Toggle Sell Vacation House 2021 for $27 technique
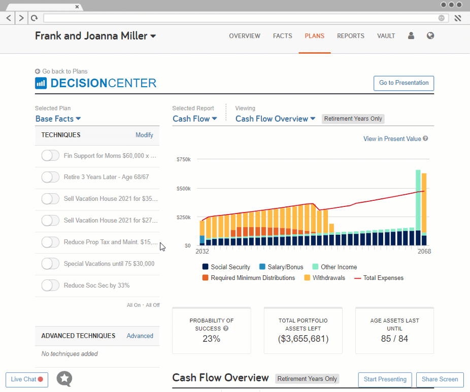This screenshot has width=470, height=392. (x=50, y=221)
